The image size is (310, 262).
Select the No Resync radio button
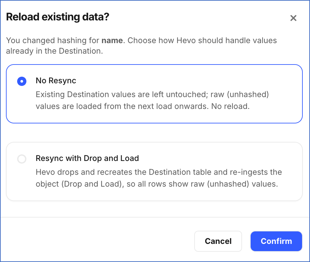tap(22, 81)
